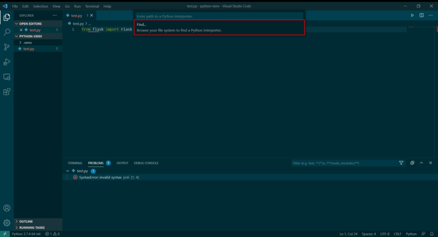
Task: Open the Explorer view in activity bar
Action: (7, 18)
